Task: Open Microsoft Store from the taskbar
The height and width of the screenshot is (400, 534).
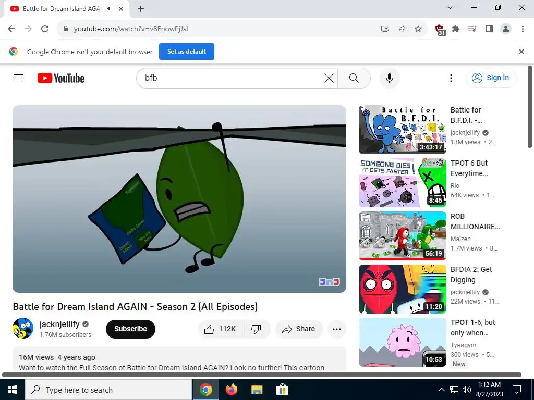Action: (282, 390)
